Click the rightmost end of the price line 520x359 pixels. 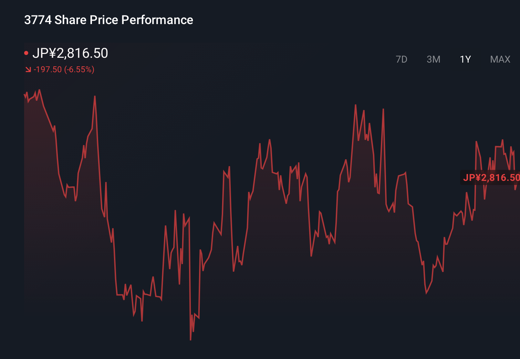click(516, 189)
